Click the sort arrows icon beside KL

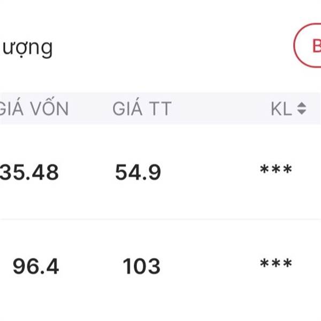click(301, 109)
